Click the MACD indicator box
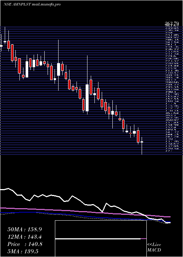The image size is (183, 257). (x=101, y=239)
